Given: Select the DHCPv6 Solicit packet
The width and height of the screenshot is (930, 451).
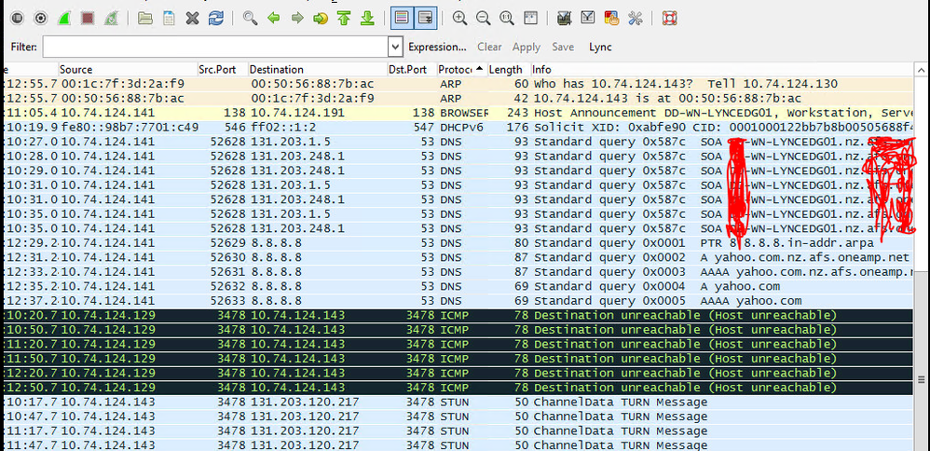Looking at the screenshot, I should coord(458,128).
